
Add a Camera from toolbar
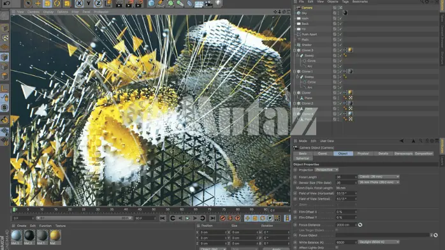[208, 3]
